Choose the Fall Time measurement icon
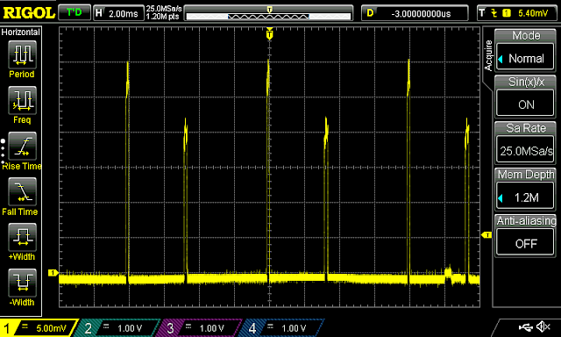This screenshot has height=337, width=561. (x=22, y=191)
